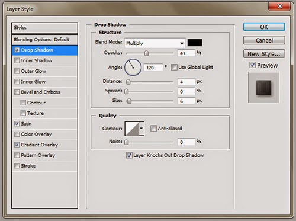Select the Contour sub-option label
The height and width of the screenshot is (221, 296).
(36, 103)
